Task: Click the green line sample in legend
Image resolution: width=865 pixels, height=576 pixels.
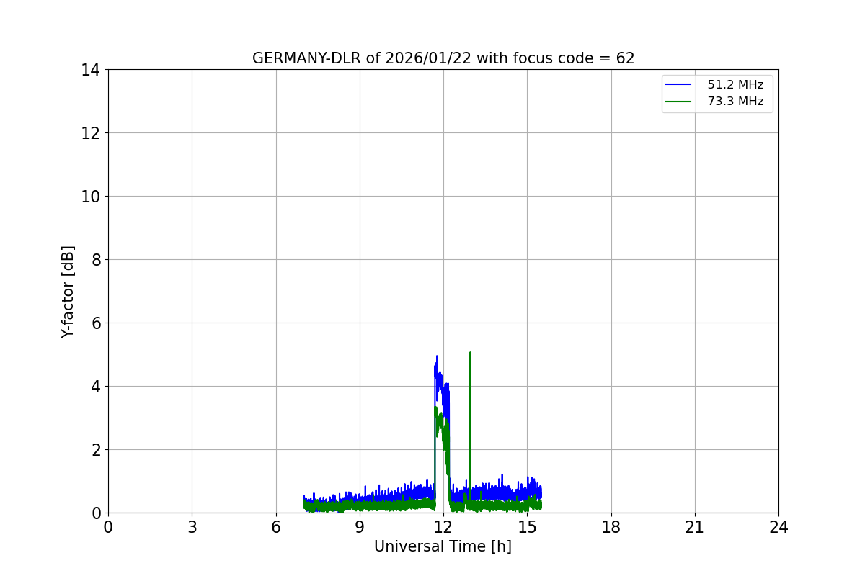Action: 679,102
